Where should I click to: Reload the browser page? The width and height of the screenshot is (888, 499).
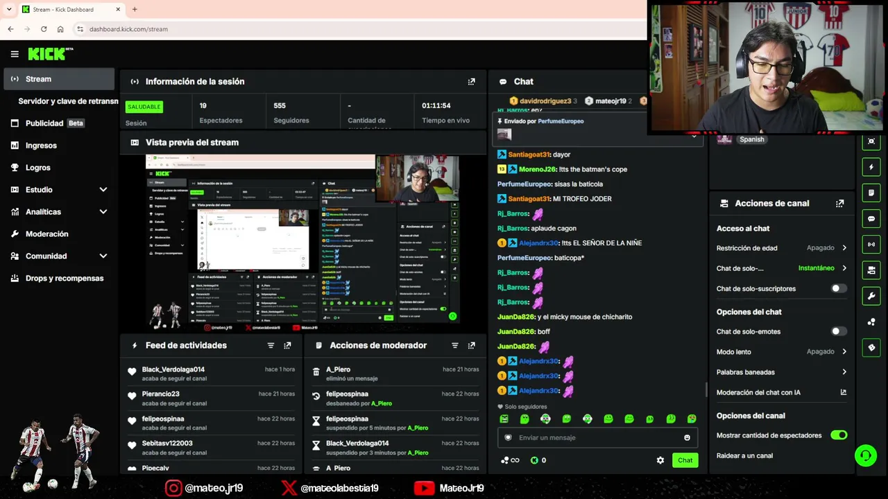coord(44,29)
